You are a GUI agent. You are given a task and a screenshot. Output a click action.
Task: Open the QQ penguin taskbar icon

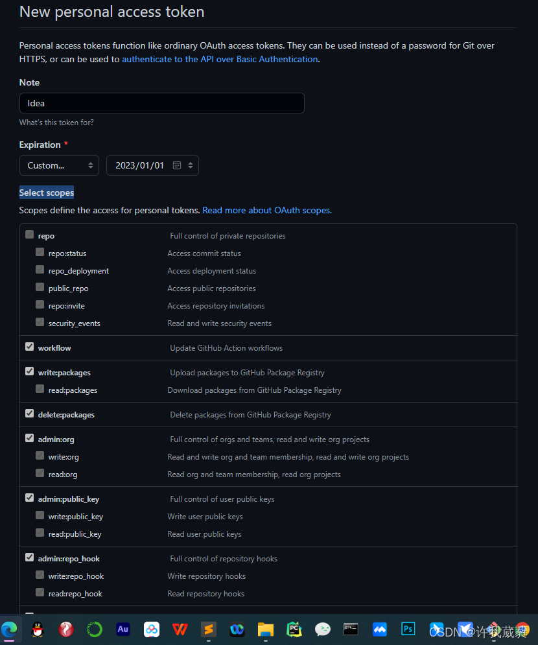tap(38, 629)
